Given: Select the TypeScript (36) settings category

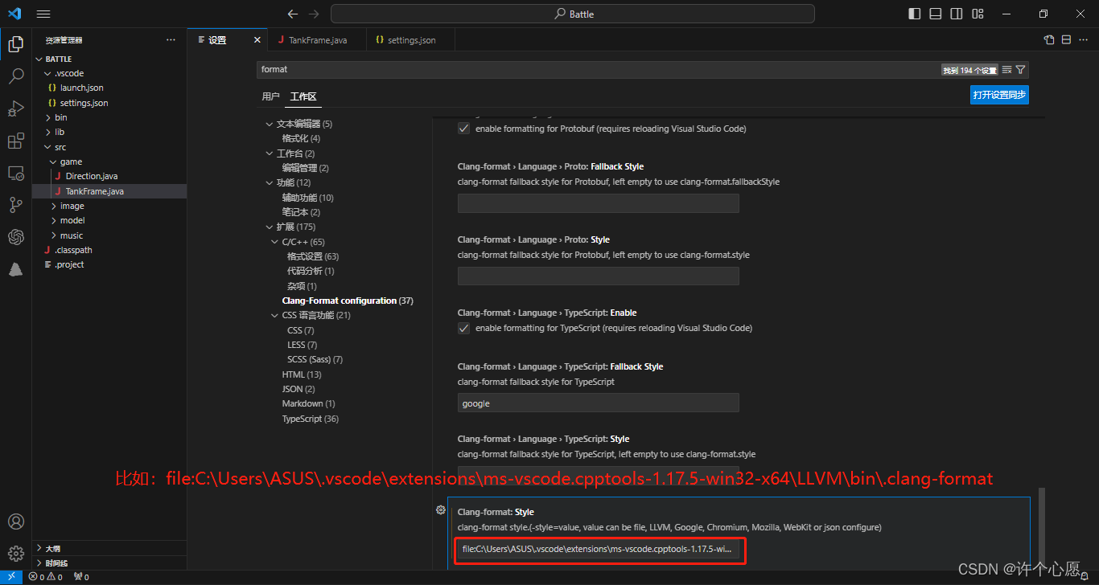Looking at the screenshot, I should (x=311, y=419).
